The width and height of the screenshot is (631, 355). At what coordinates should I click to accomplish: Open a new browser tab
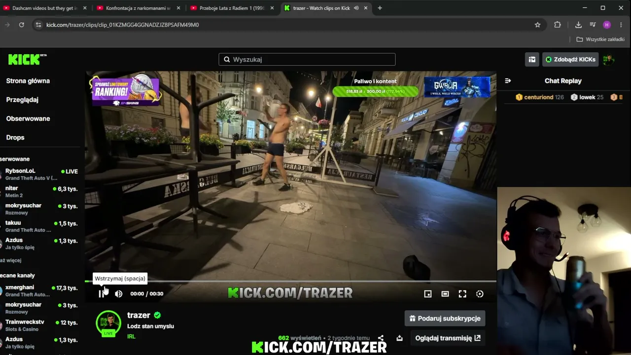click(x=380, y=8)
